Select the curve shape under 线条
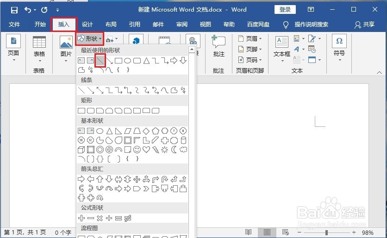Viewport: 387px width, 238px height. point(164,90)
